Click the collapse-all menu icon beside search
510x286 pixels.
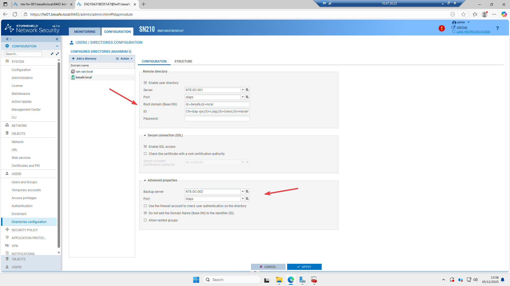pyautogui.click(x=52, y=54)
